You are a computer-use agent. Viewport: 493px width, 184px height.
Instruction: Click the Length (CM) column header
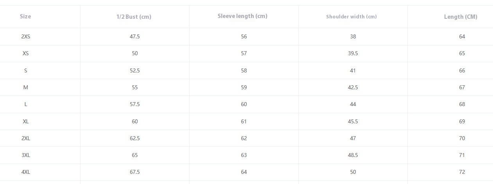click(461, 17)
